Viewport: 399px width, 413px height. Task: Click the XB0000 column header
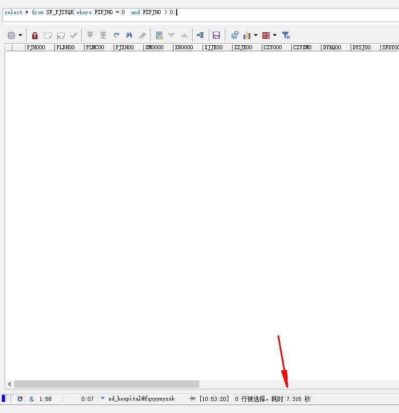(x=188, y=47)
